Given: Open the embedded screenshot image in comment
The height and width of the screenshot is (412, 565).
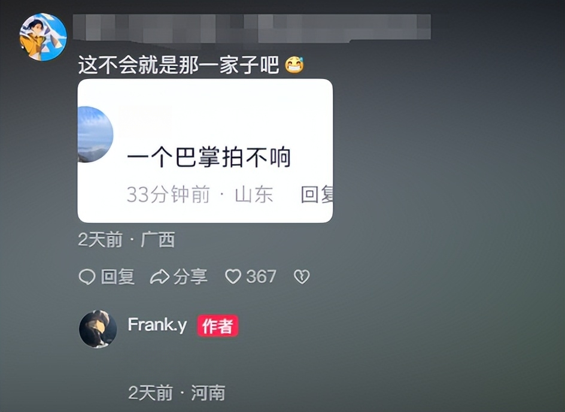Looking at the screenshot, I should pyautogui.click(x=205, y=151).
